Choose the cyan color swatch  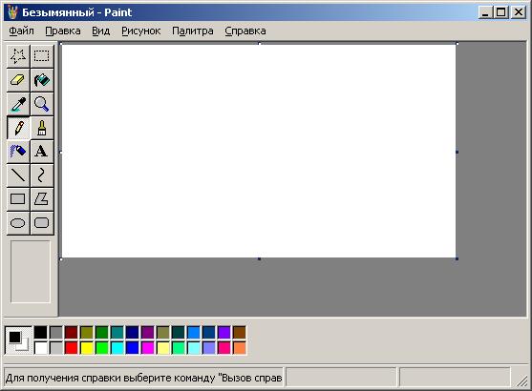pos(117,348)
